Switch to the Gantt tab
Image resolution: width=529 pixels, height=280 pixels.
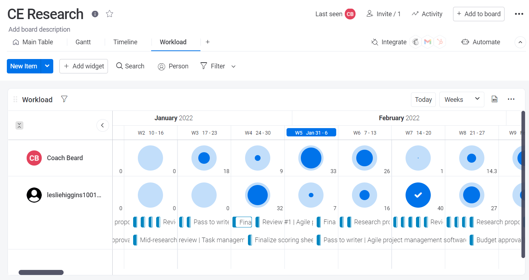[83, 42]
